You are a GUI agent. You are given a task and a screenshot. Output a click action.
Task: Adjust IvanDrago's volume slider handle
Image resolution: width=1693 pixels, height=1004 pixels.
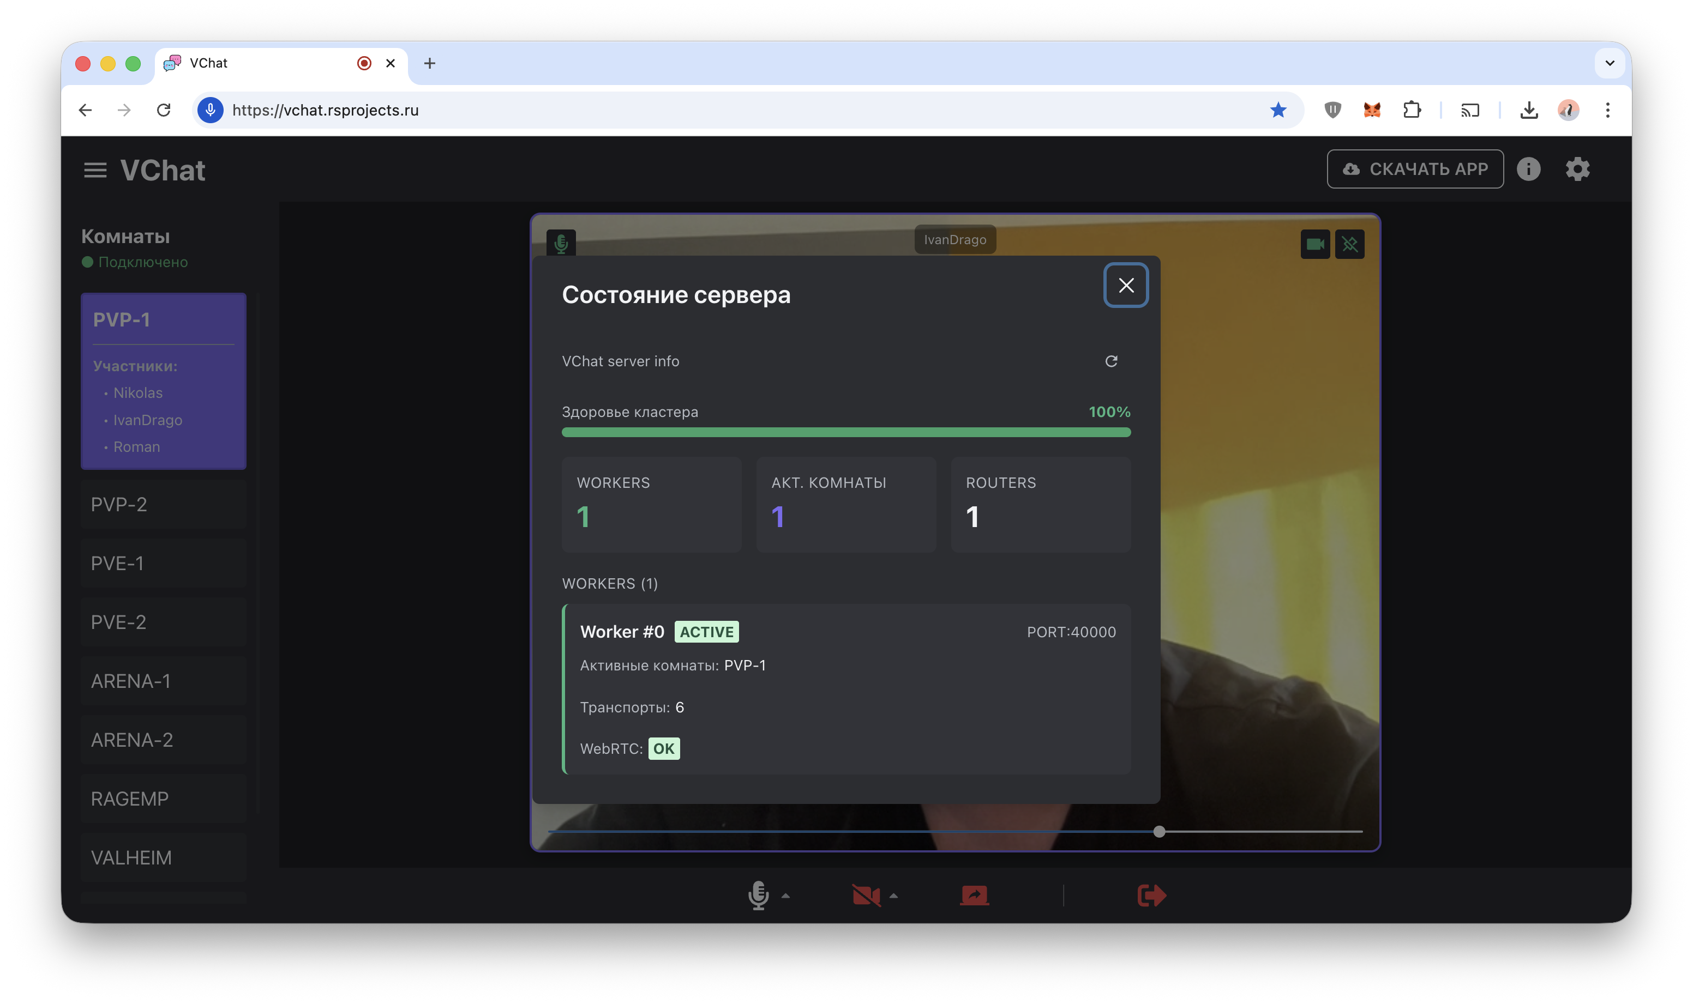(x=1159, y=831)
